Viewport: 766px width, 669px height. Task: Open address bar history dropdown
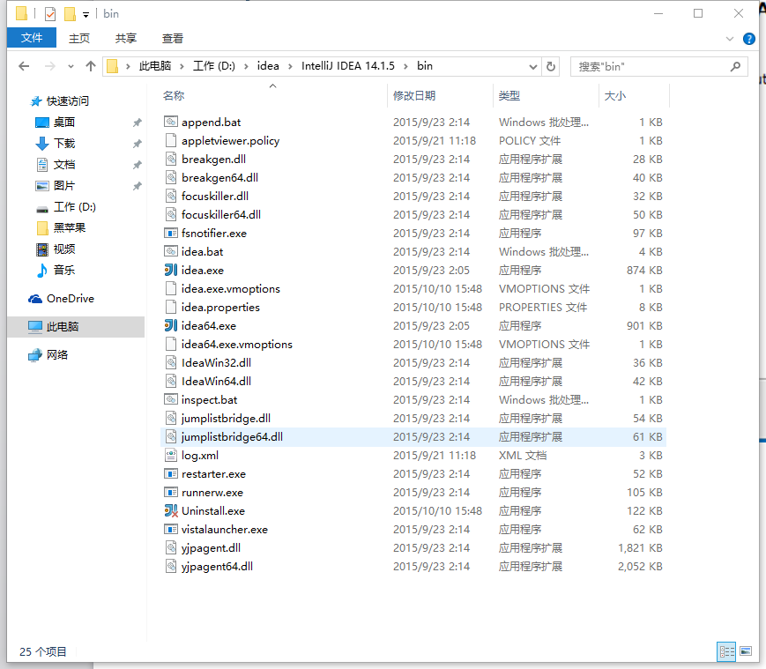(x=533, y=66)
